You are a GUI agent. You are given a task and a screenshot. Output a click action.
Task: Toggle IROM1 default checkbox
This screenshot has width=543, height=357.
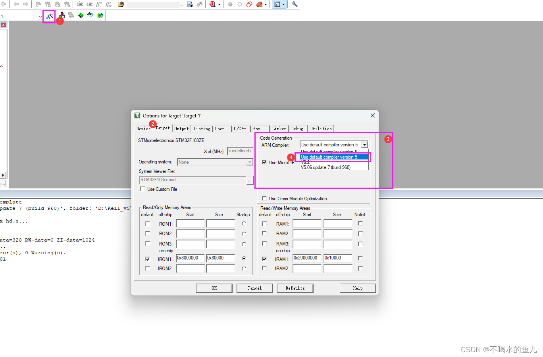tap(148, 259)
